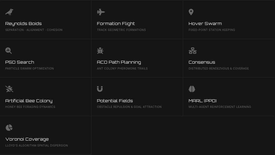Open the ACO Path Planning title
This screenshot has width=275, height=155.
click(x=119, y=62)
